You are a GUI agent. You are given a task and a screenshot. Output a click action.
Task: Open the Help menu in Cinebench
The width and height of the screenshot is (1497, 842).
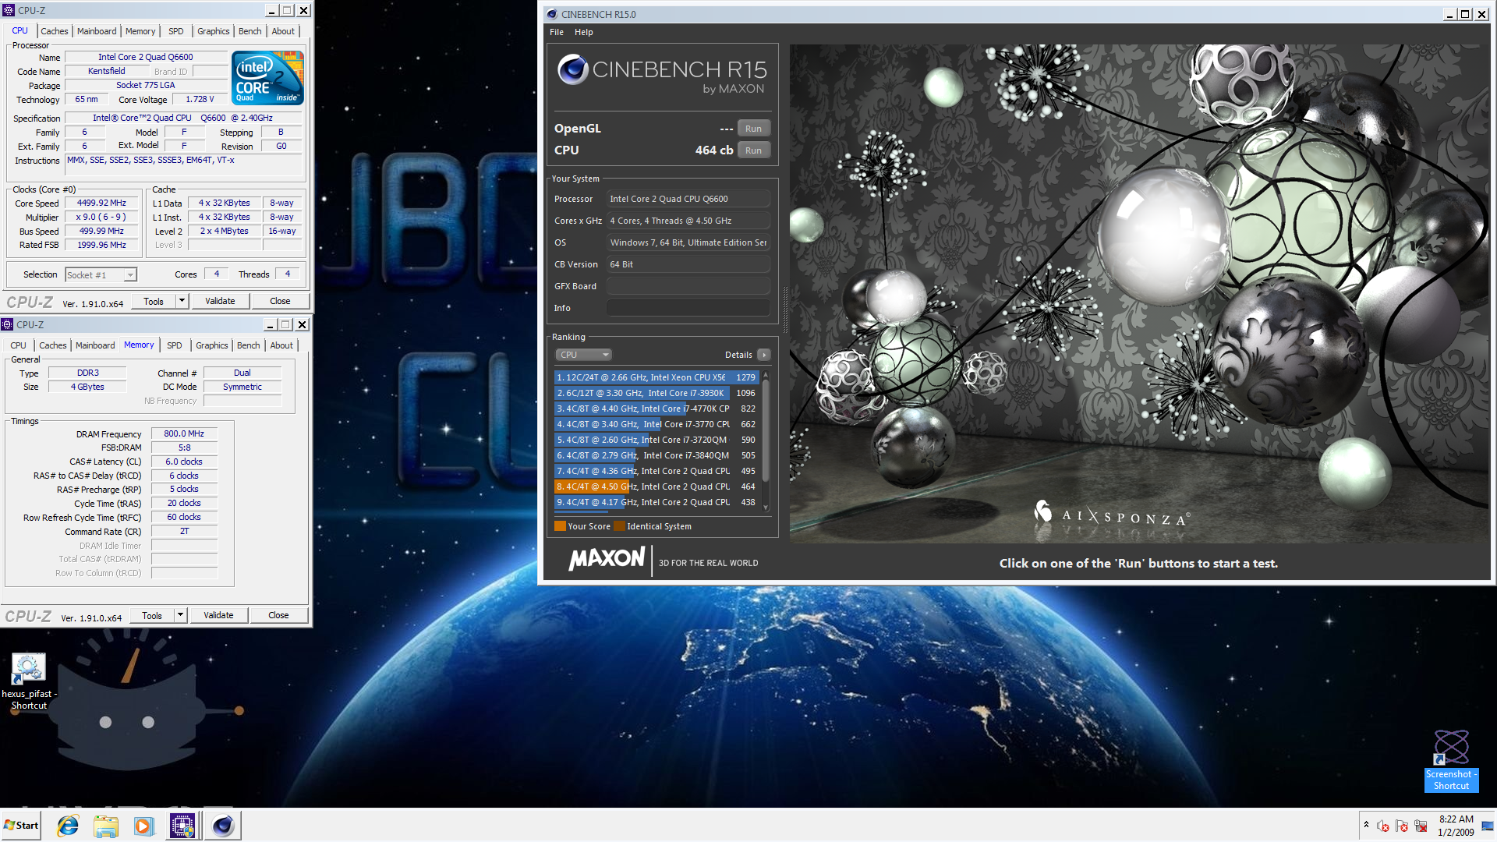[584, 32]
